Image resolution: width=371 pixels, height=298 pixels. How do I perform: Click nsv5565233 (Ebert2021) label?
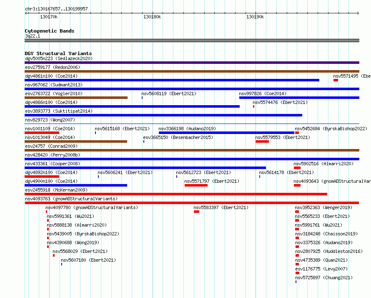(x=322, y=216)
